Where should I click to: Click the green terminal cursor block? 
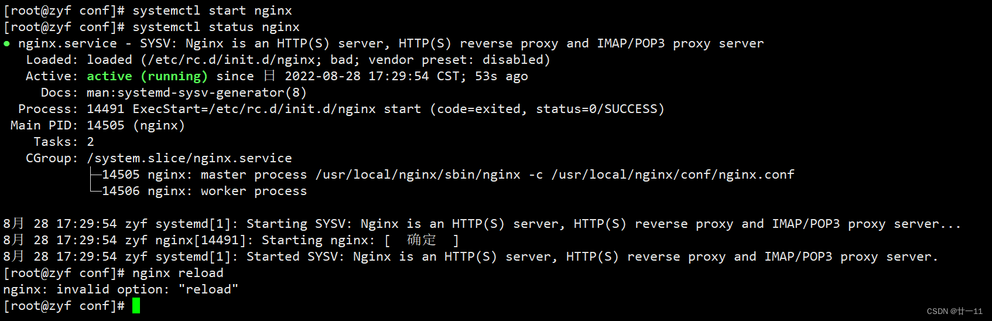click(x=136, y=305)
